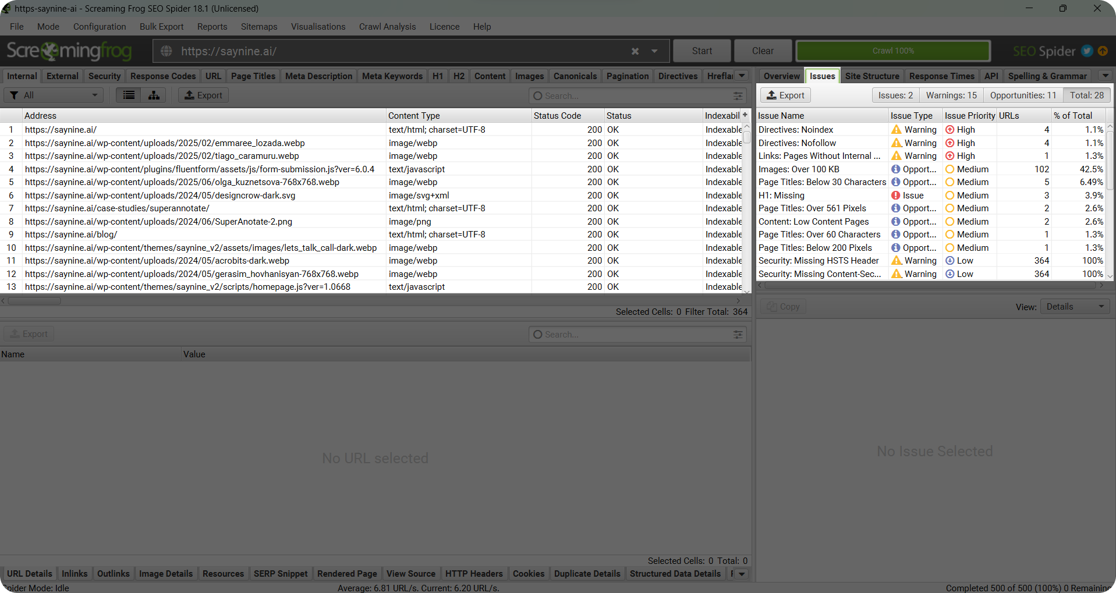Clear the URL with the X icon
Viewport: 1116px width, 593px height.
click(635, 51)
